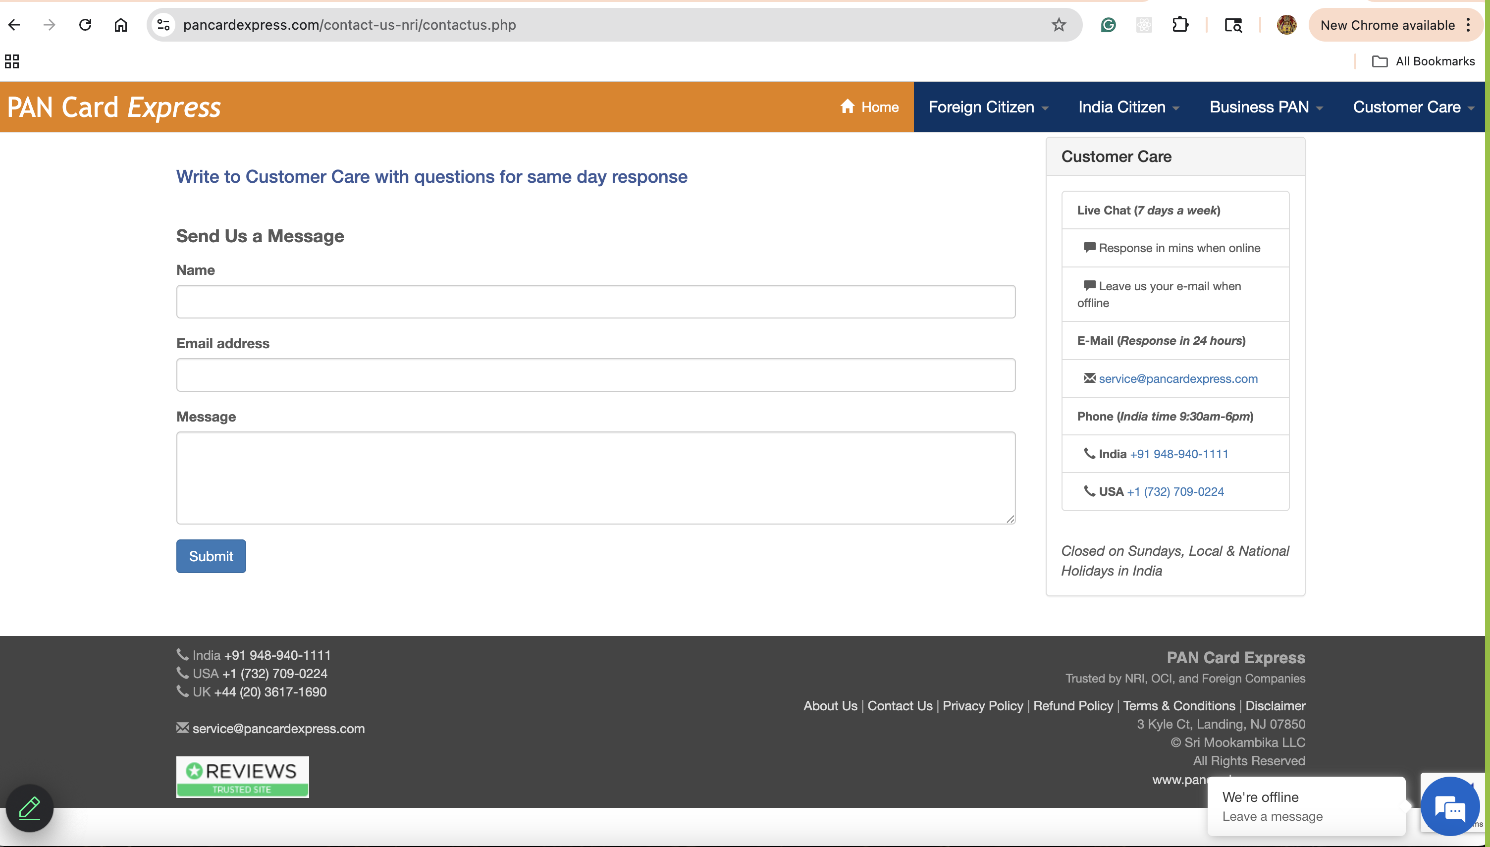The height and width of the screenshot is (847, 1490).
Task: Open the Extensions puzzle icon
Action: point(1180,25)
